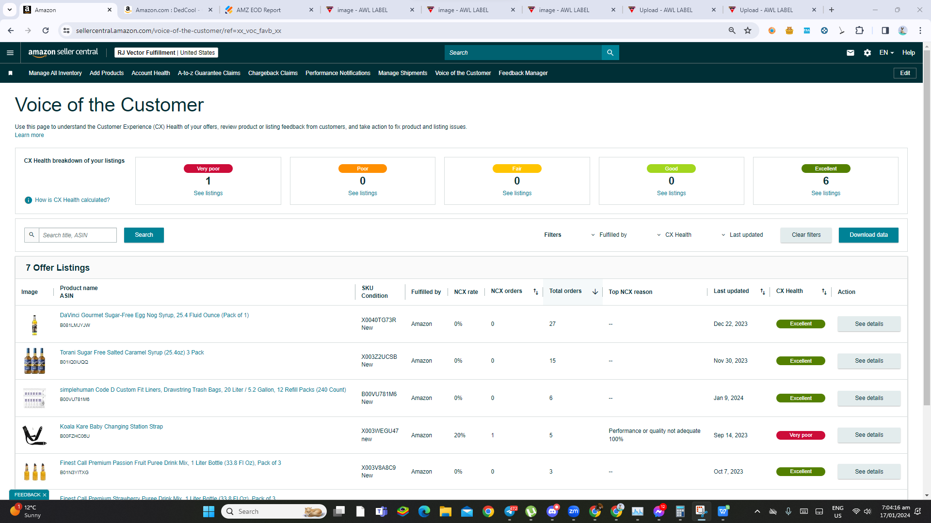This screenshot has height=523, width=931.
Task: Sort by CX Health column arrows
Action: 824,292
